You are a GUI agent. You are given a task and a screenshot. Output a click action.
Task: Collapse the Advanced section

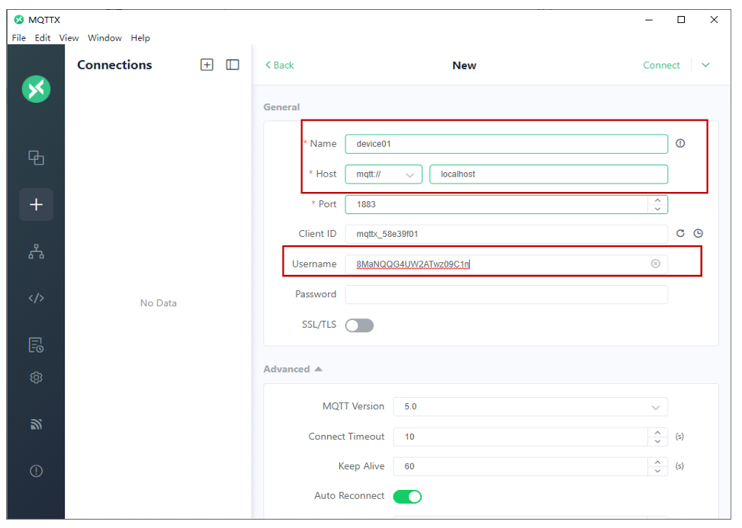click(x=293, y=369)
